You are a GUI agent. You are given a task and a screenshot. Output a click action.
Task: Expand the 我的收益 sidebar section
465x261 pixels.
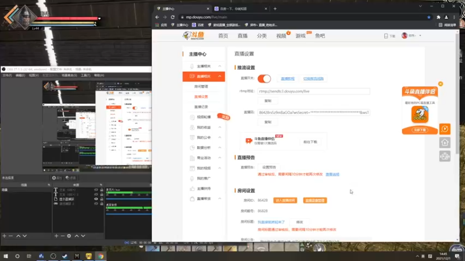coord(220,127)
